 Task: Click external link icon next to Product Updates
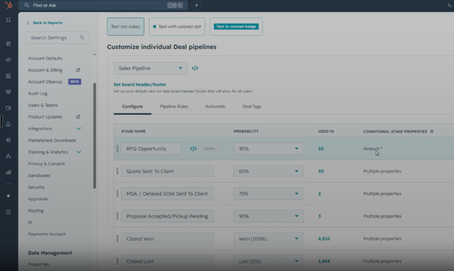(x=78, y=117)
